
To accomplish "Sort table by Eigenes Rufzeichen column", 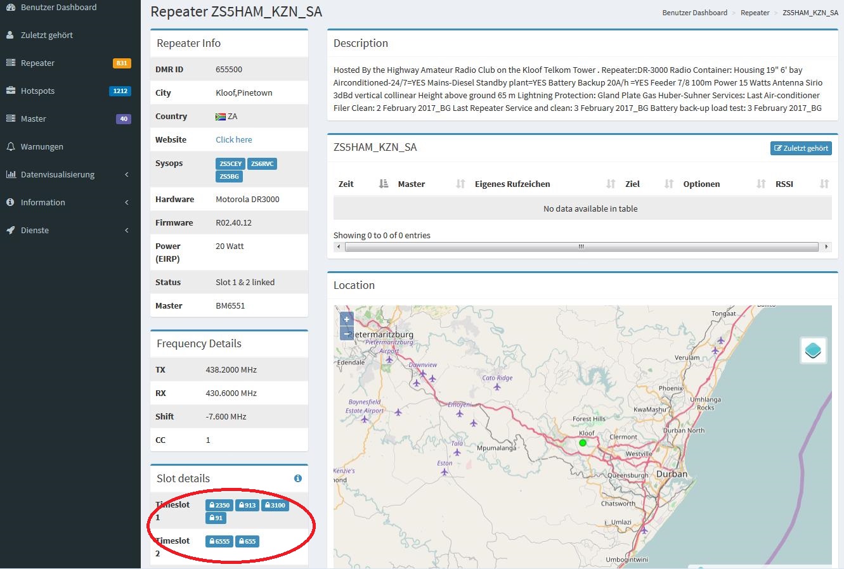I will [x=545, y=184].
